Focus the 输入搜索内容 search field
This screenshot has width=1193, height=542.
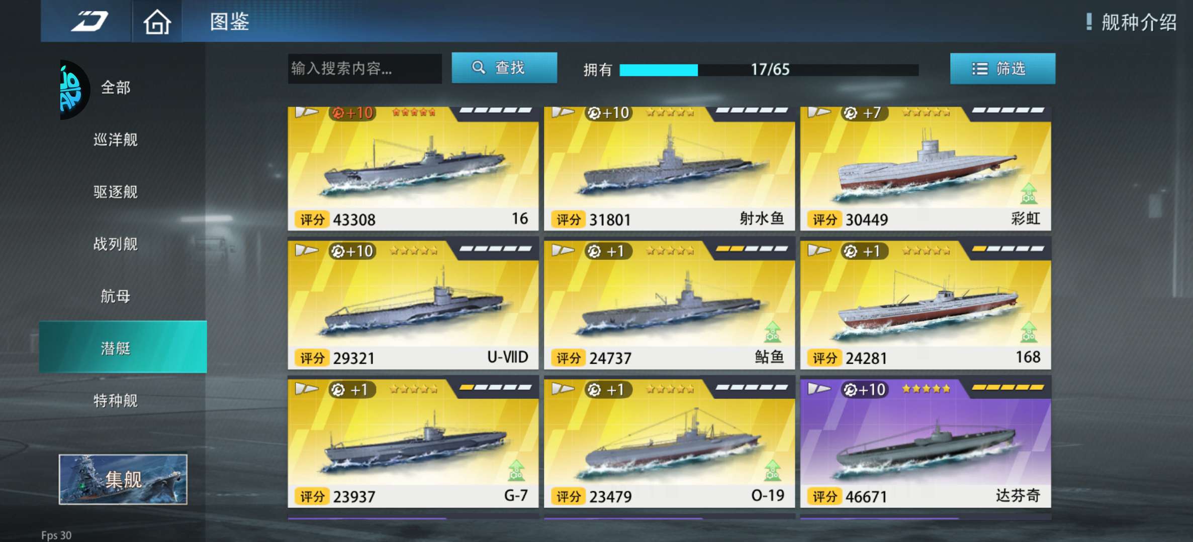[x=364, y=68]
